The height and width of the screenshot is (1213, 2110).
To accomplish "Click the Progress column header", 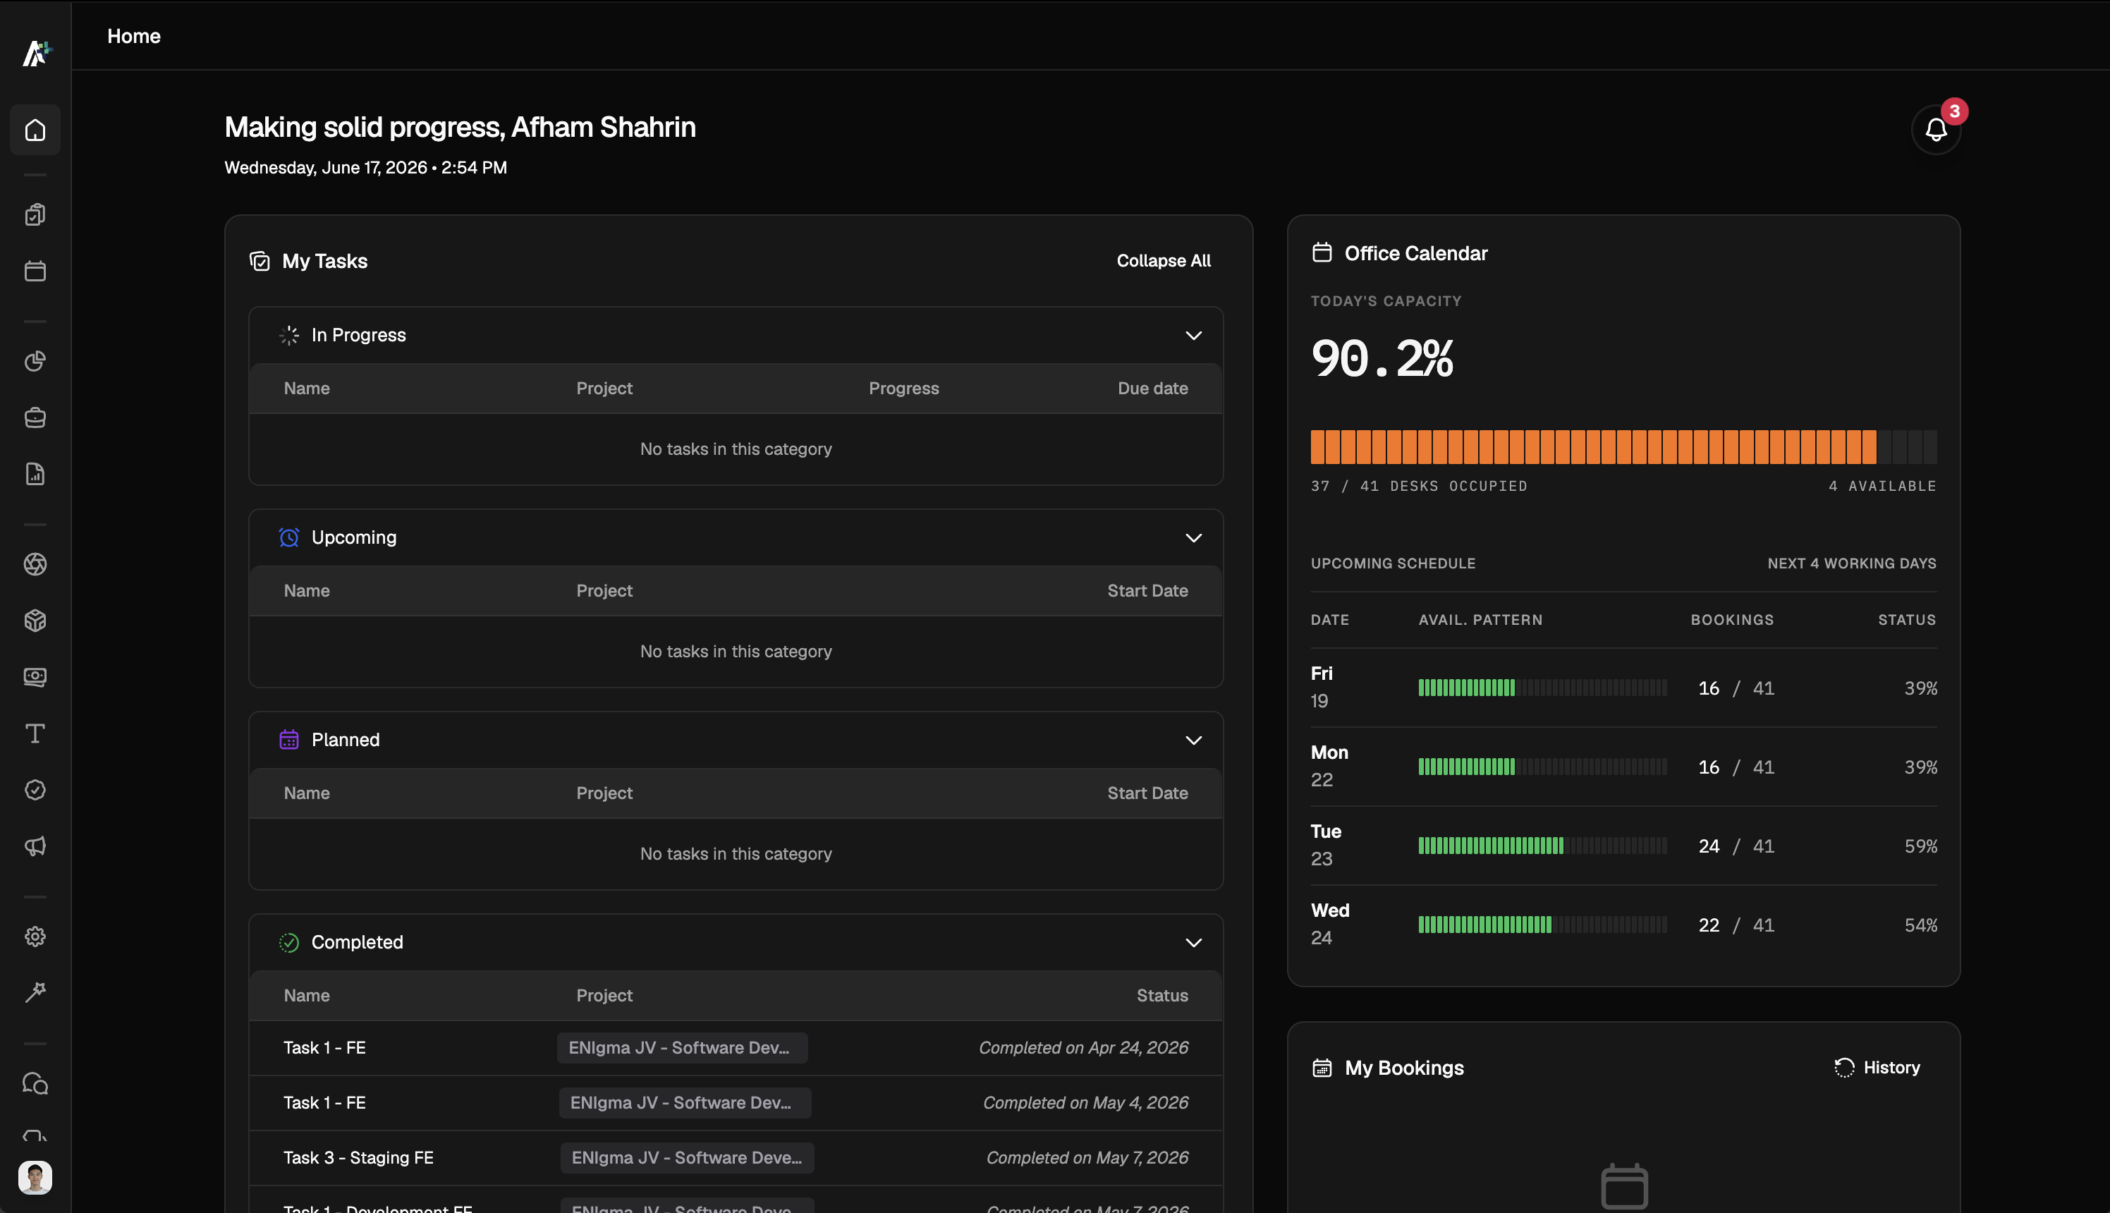I will [904, 388].
